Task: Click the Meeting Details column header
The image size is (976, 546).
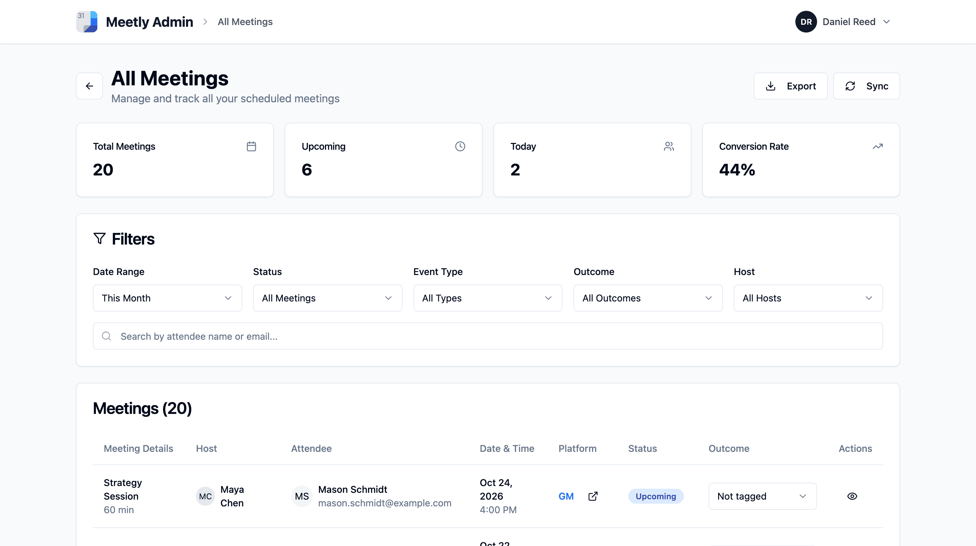Action: [138, 448]
